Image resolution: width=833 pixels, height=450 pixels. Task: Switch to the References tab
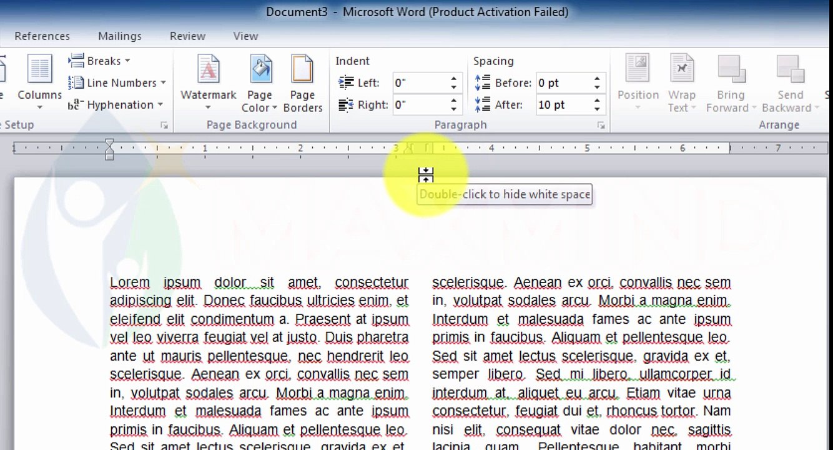tap(42, 36)
